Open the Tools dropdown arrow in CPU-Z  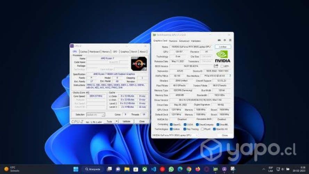[117, 121]
